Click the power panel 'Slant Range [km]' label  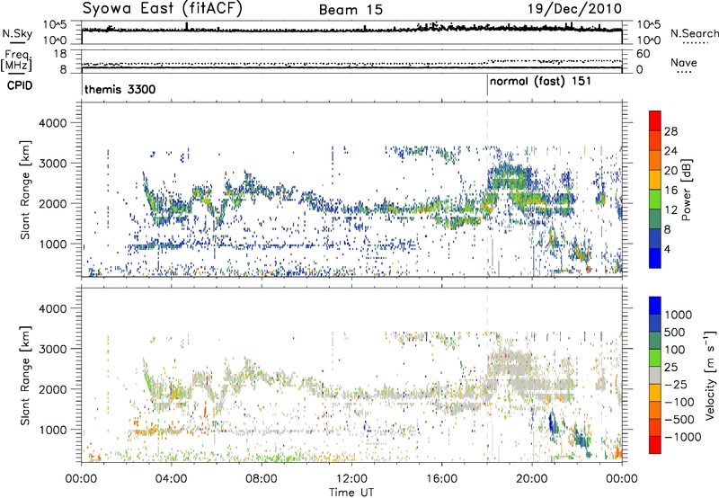tap(25, 190)
